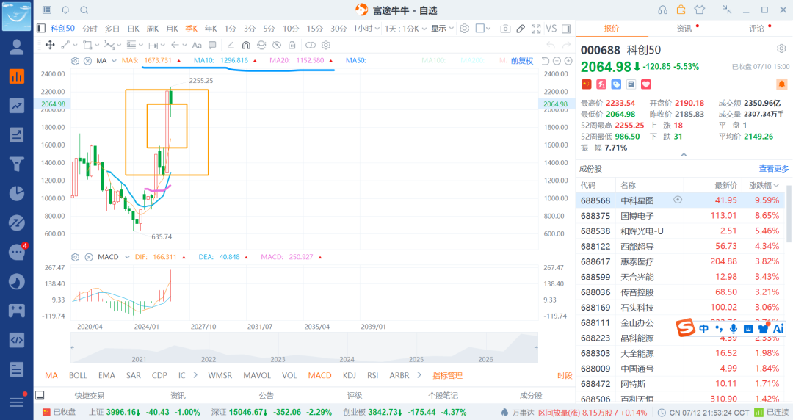Open the game controller icon in sidebar
The height and width of the screenshot is (420, 793).
(17, 310)
